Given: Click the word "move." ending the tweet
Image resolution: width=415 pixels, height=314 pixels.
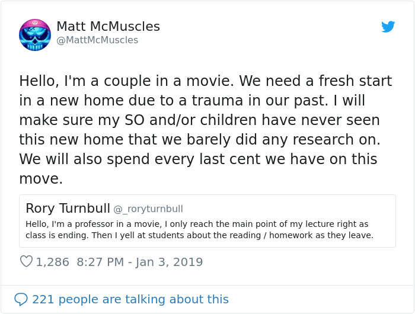Looking at the screenshot, I should coord(40,179).
